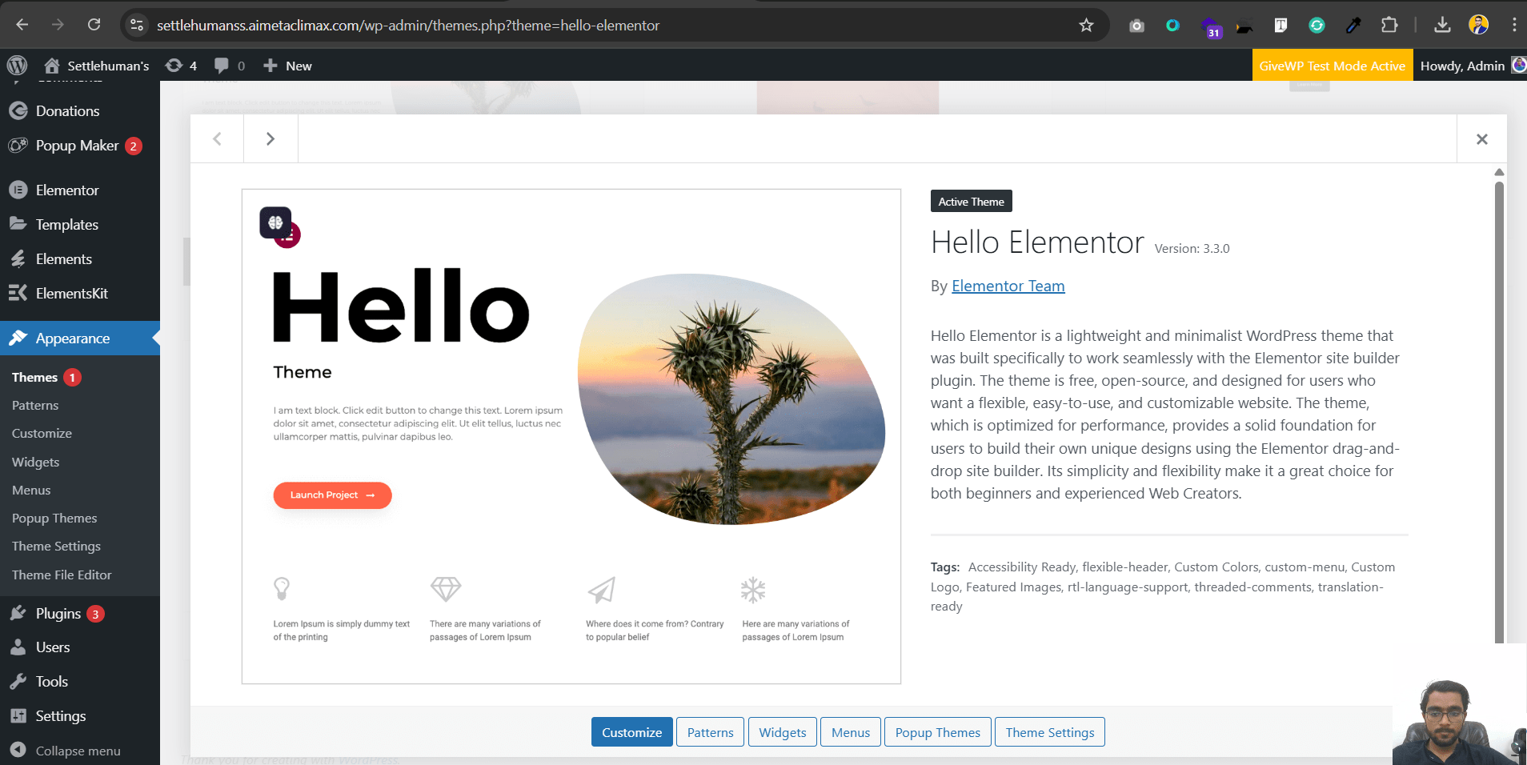Open the browser extensions puzzle icon

pos(1389,26)
